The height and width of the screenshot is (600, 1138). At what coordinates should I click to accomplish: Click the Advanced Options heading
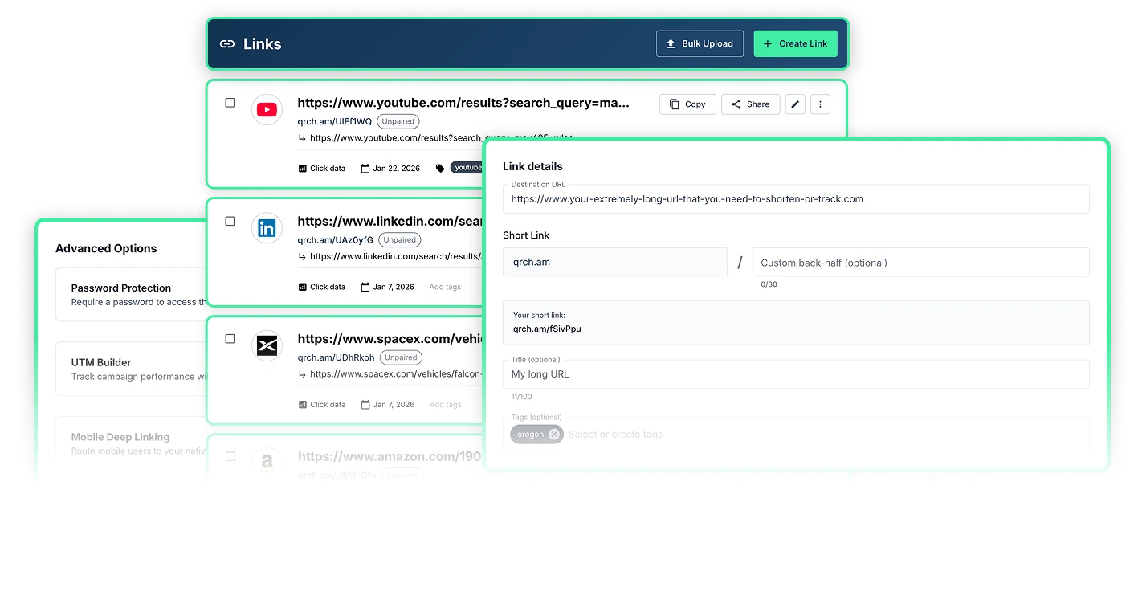(x=106, y=248)
